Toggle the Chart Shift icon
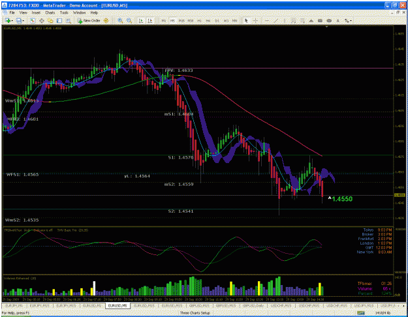 tap(150, 20)
